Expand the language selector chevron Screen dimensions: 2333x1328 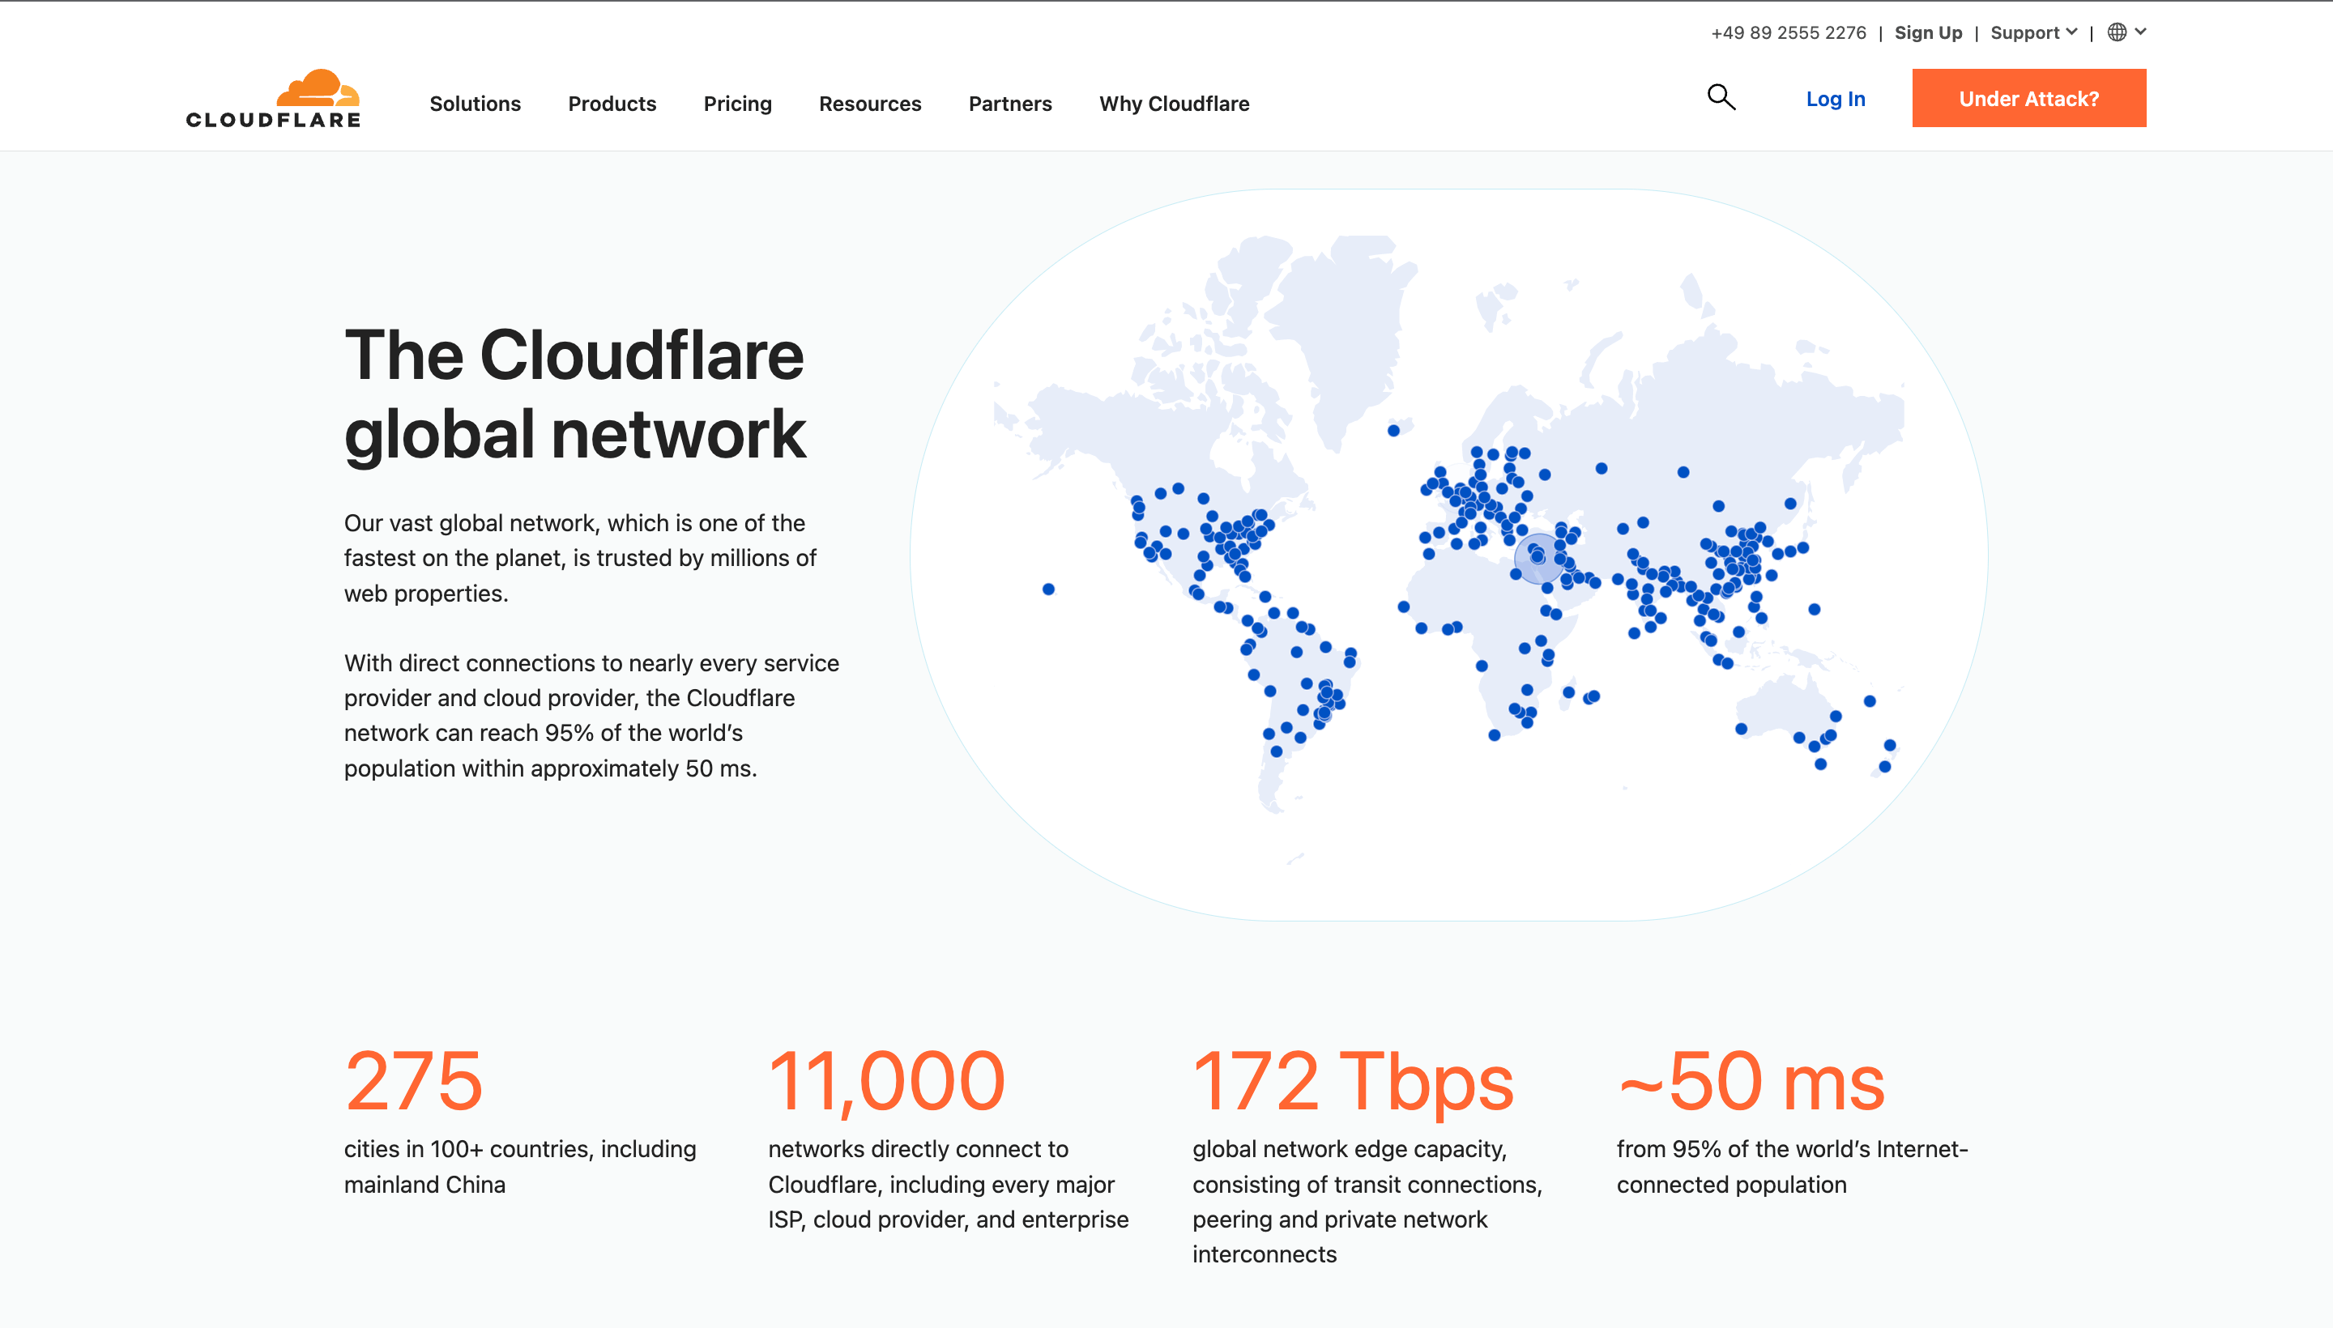click(2141, 32)
